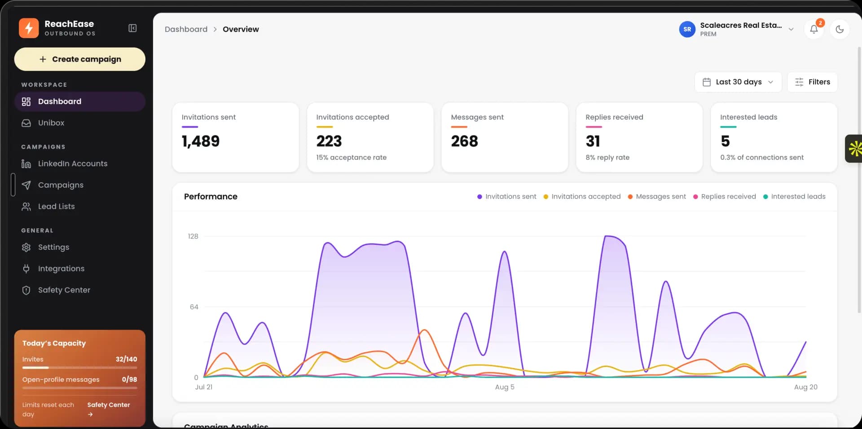Image resolution: width=862 pixels, height=429 pixels.
Task: Toggle dark mode with the moon icon
Action: 840,29
